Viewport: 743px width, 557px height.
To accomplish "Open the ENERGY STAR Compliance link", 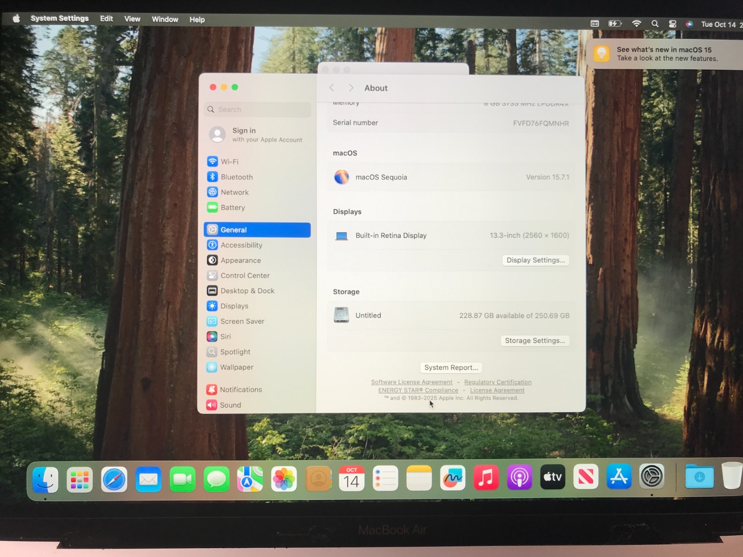I will (418, 390).
